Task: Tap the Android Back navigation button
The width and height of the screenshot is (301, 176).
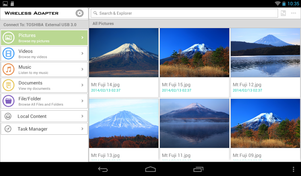Action: [x=103, y=169]
